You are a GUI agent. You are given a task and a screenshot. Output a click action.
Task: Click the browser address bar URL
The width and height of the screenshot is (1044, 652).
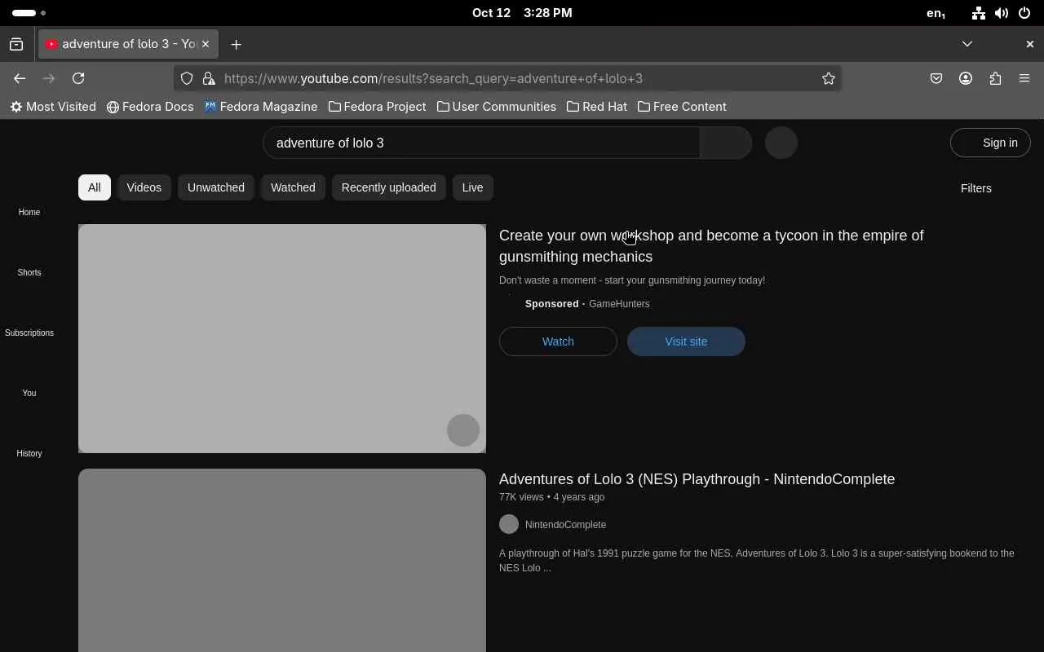tap(507, 78)
